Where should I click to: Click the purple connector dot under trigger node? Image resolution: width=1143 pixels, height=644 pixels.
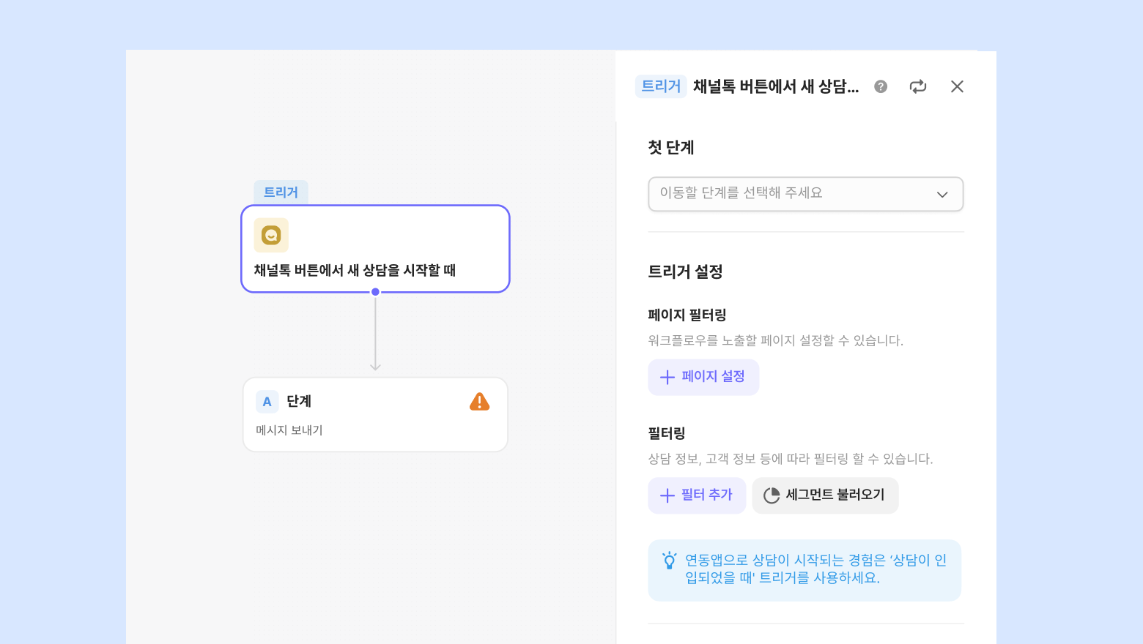coord(375,292)
